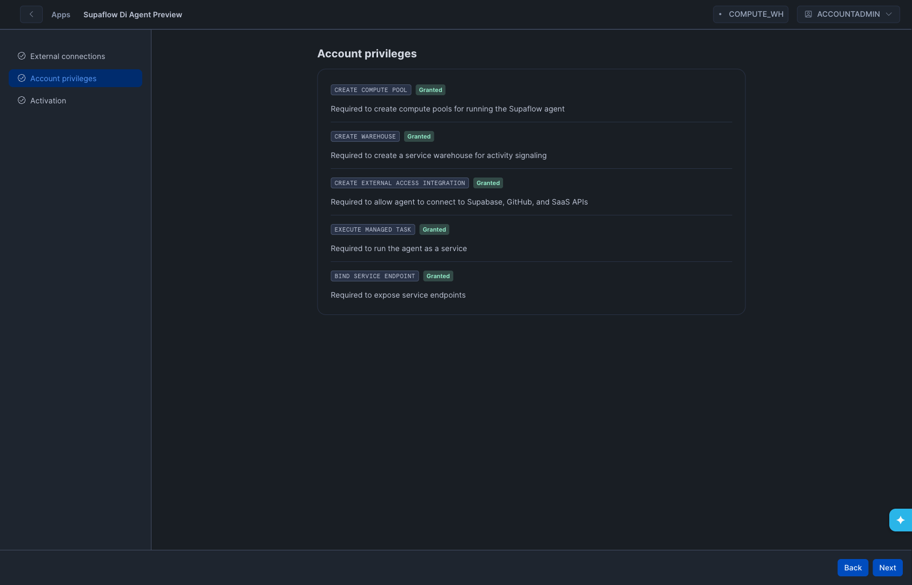This screenshot has height=585, width=912.
Task: Click the CREATE WAREHOUSE privilege tag
Action: pos(365,137)
